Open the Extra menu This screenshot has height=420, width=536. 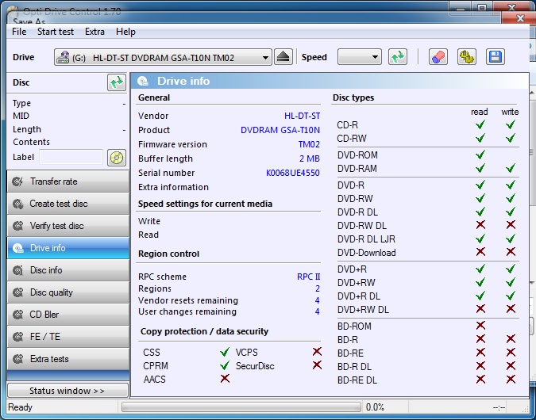tap(94, 32)
